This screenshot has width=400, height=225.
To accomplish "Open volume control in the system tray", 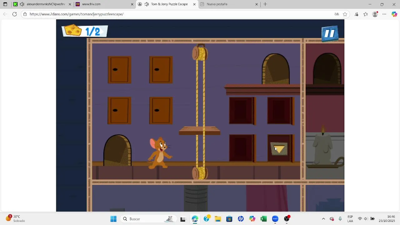I will coord(366,219).
